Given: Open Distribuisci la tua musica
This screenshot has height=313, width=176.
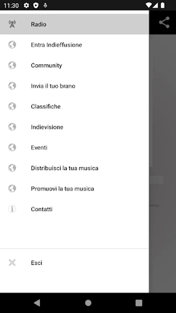Looking at the screenshot, I should (x=74, y=168).
